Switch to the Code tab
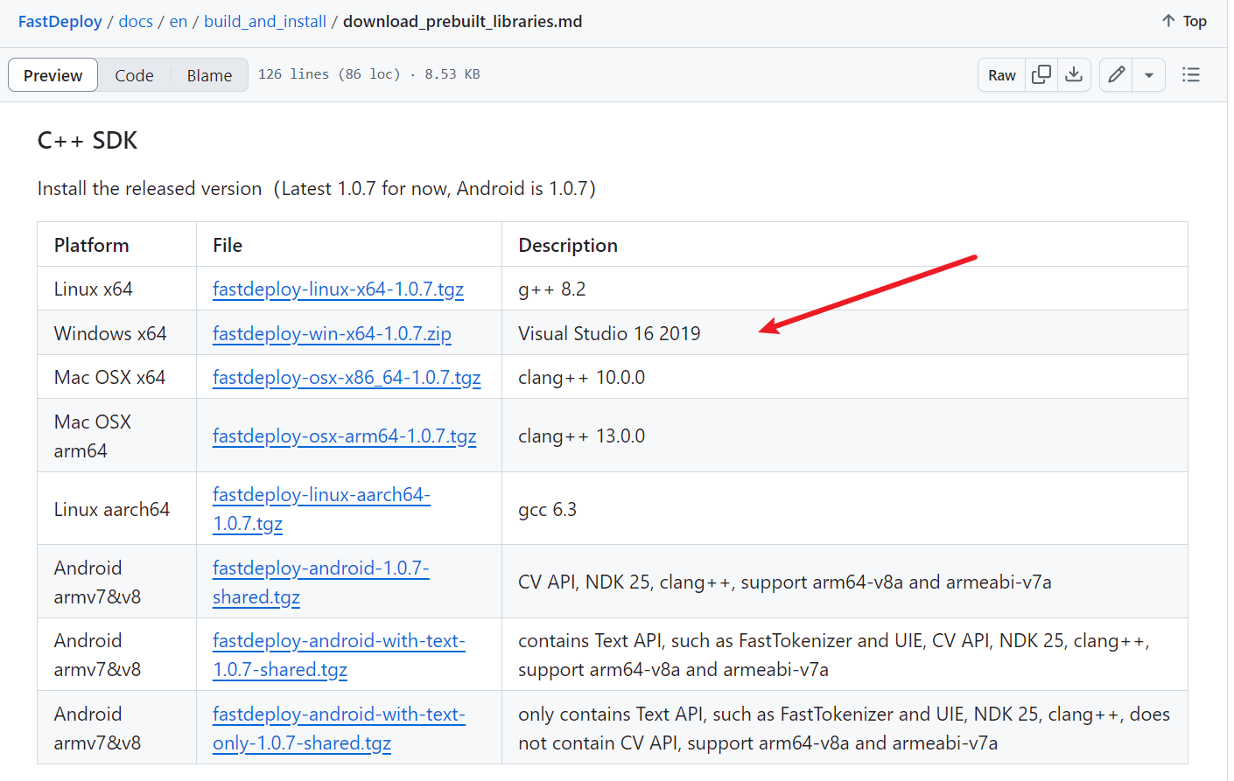Screen dimensions: 1234x781 click(134, 75)
